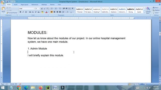
Task: Click the Paste clipboard icon
Action: [3, 9]
